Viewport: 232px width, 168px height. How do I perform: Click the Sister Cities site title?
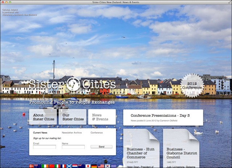coord(72,84)
